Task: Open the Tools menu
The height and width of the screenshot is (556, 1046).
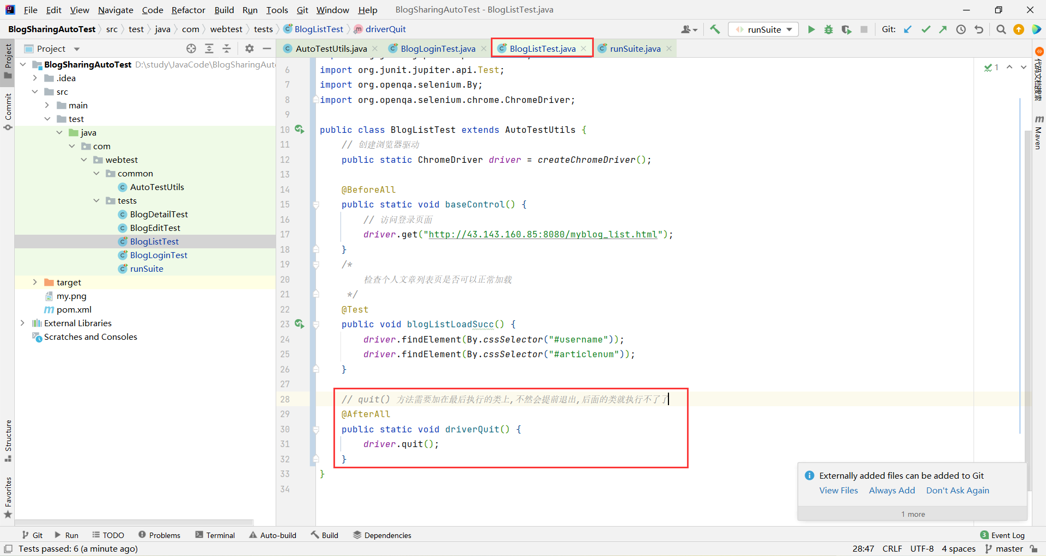Action: [x=277, y=10]
